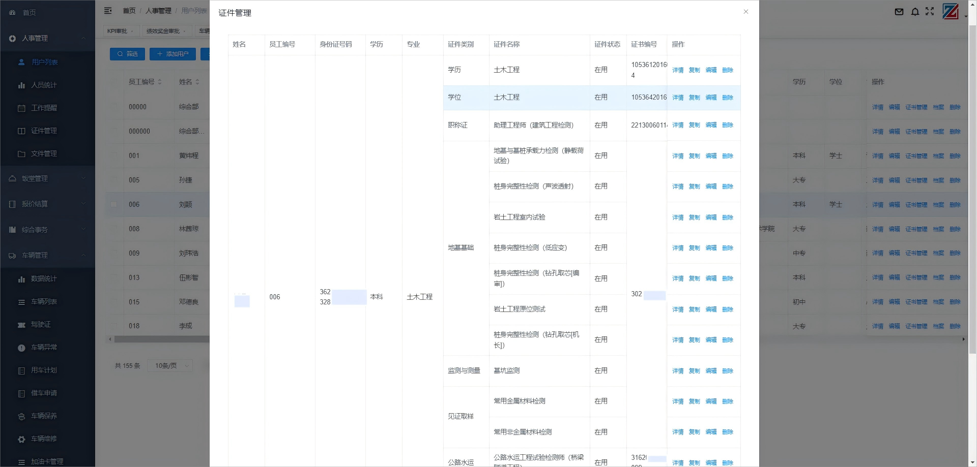
Task: Open the mail notifications icon
Action: click(x=899, y=12)
